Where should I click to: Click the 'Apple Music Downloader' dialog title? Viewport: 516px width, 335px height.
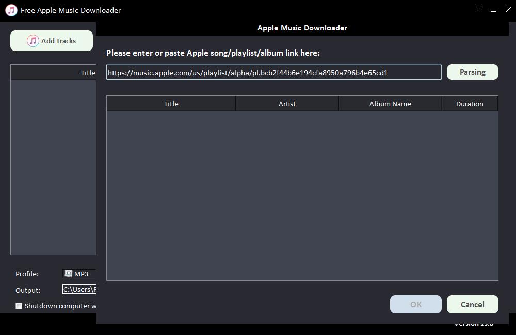(302, 28)
